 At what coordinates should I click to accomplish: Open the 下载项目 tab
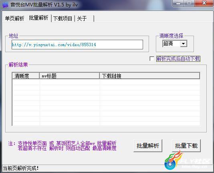(x=63, y=18)
